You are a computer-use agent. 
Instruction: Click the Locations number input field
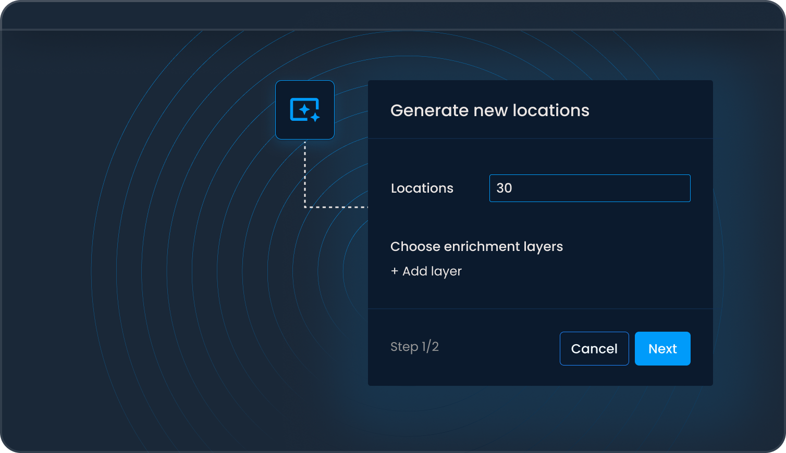pos(590,188)
